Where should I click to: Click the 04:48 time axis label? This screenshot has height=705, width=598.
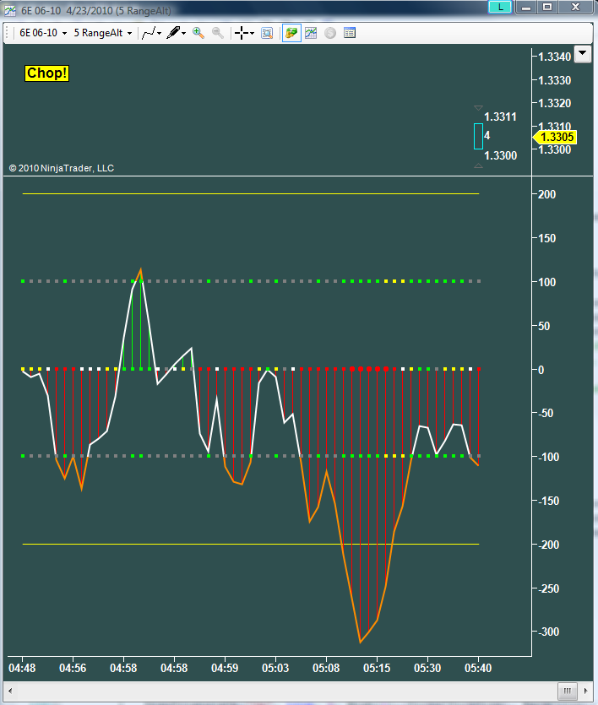[x=22, y=668]
